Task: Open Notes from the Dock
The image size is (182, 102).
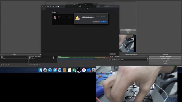Action: coord(69,70)
